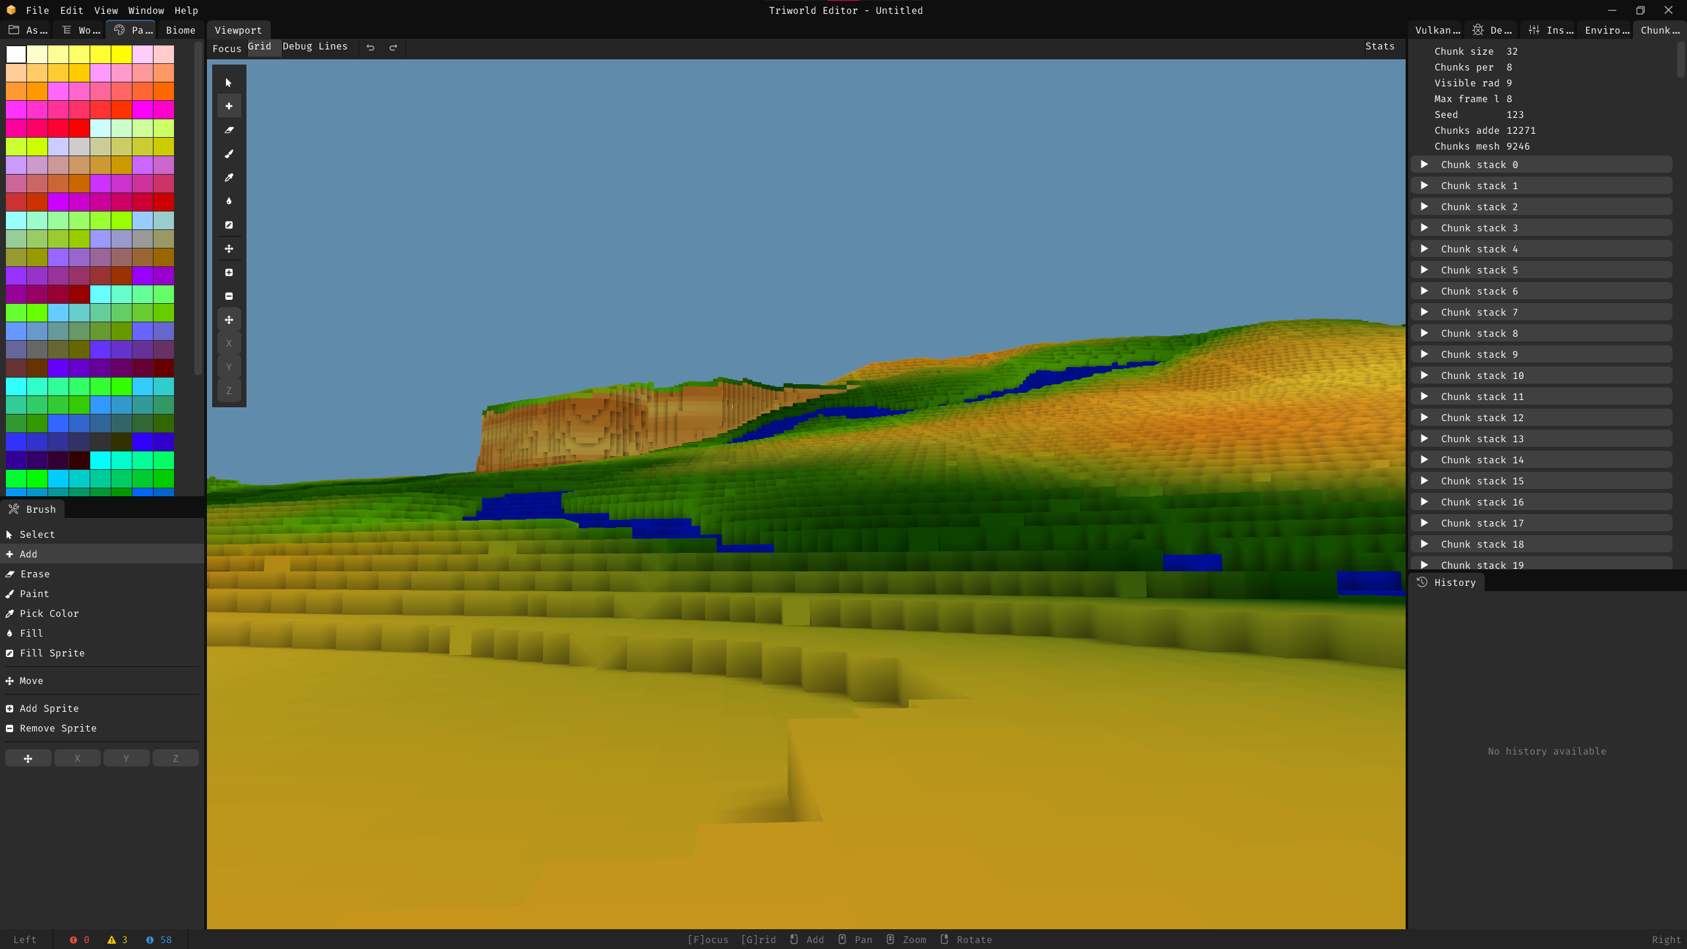This screenshot has height=949, width=1687.
Task: Open the Window menu
Action: pos(146,11)
